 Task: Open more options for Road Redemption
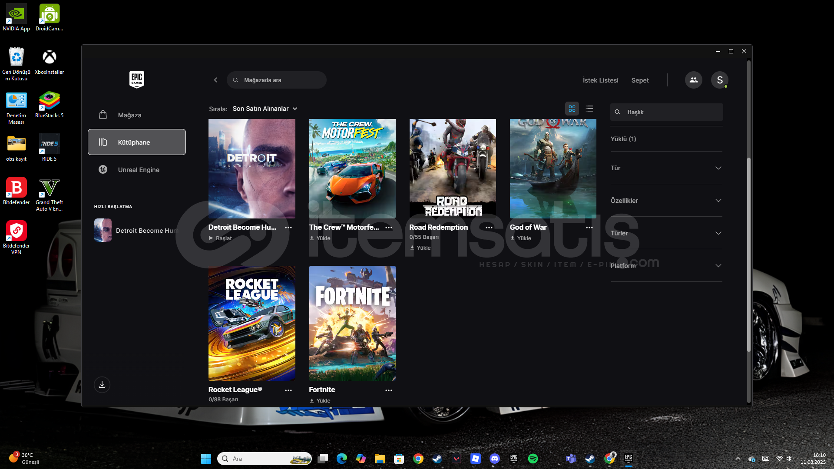[x=489, y=228]
